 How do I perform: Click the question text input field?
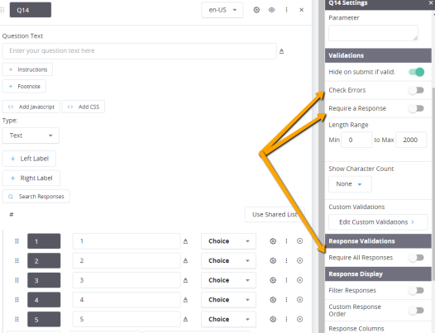point(139,51)
